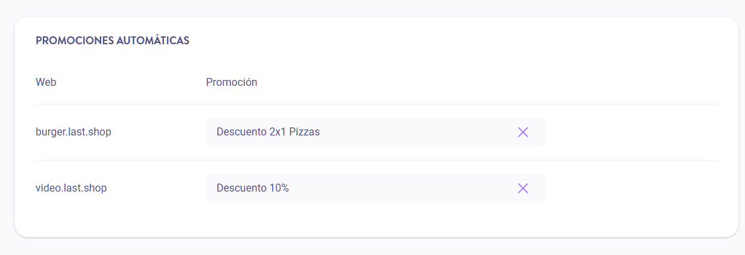Screen dimensions: 745x255
Task: Remove the Descuento 2x1 Pizzas promotion
Action: coord(522,132)
